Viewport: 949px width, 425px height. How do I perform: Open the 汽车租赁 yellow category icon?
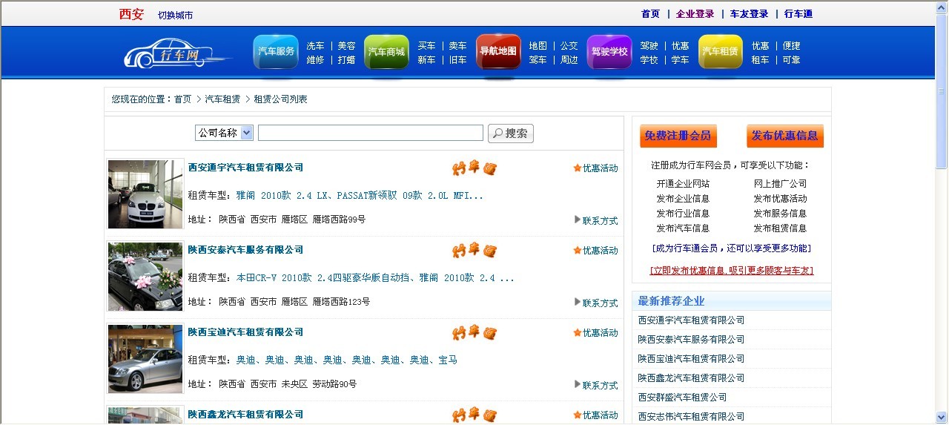tap(721, 52)
